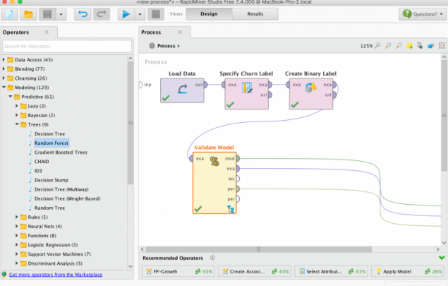
Task: Reset zoom with magnifier icon
Action: point(377,45)
